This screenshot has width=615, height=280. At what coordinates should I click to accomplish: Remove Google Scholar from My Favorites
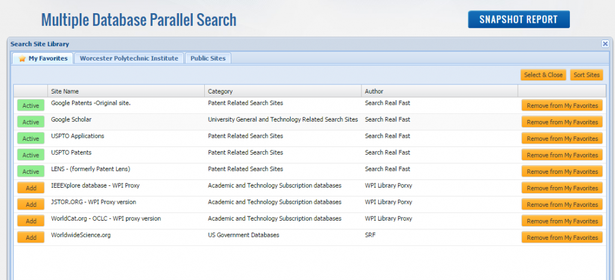562,122
